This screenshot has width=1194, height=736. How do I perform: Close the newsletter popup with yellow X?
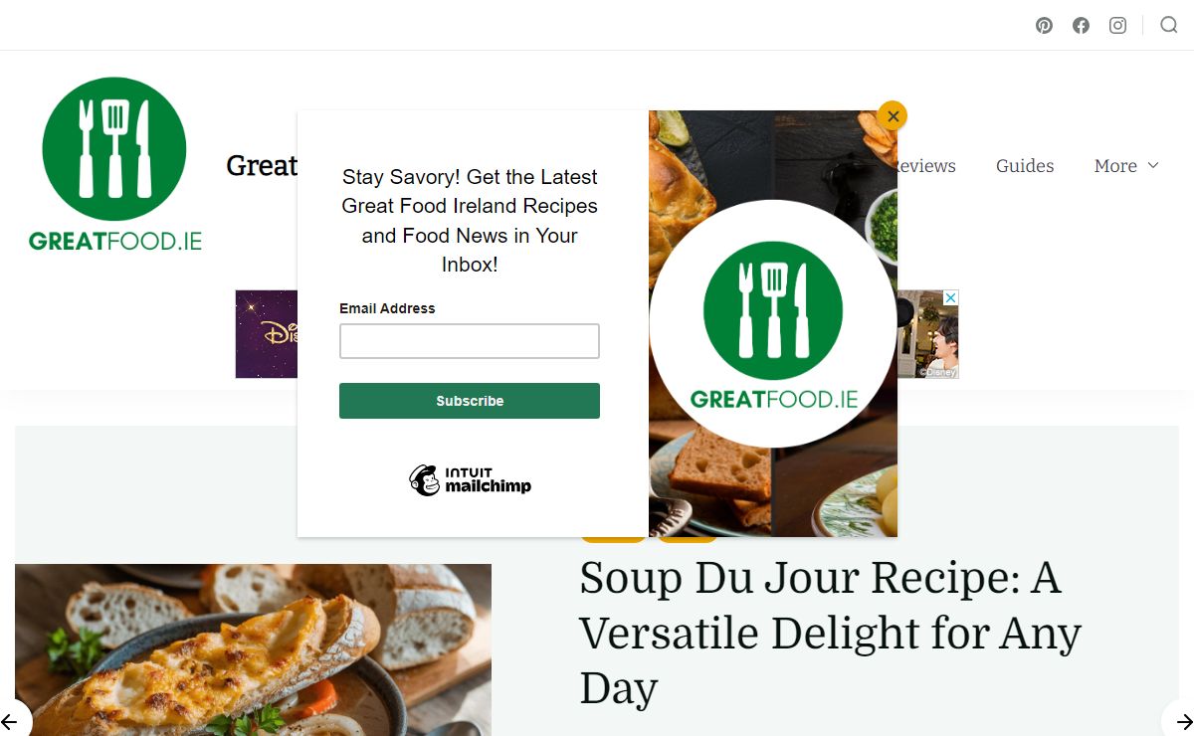click(893, 116)
